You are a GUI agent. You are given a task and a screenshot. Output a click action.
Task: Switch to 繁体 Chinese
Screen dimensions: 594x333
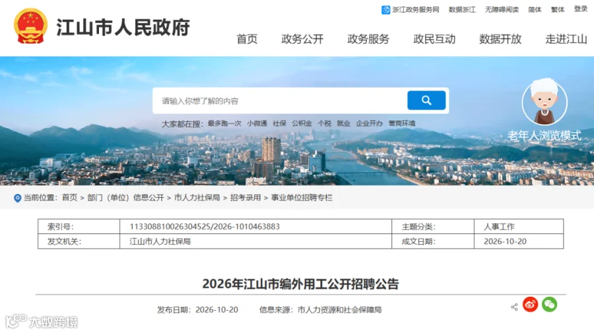point(557,10)
